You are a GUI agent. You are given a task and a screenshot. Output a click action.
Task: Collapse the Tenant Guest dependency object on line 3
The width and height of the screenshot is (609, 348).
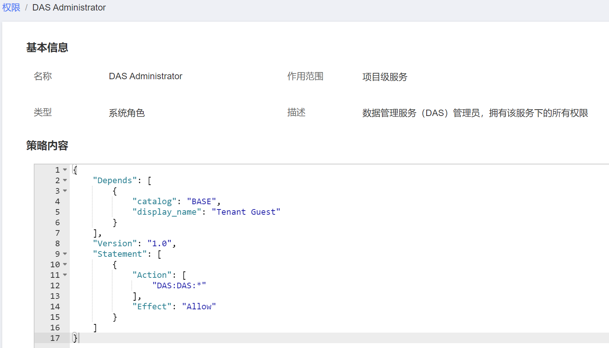pyautogui.click(x=65, y=191)
